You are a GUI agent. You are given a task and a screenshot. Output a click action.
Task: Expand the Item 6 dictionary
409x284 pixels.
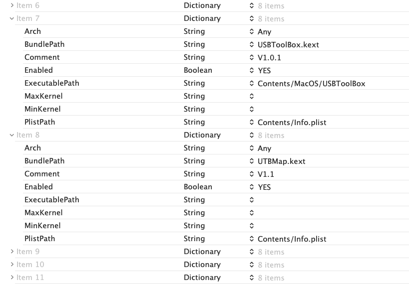(x=12, y=5)
